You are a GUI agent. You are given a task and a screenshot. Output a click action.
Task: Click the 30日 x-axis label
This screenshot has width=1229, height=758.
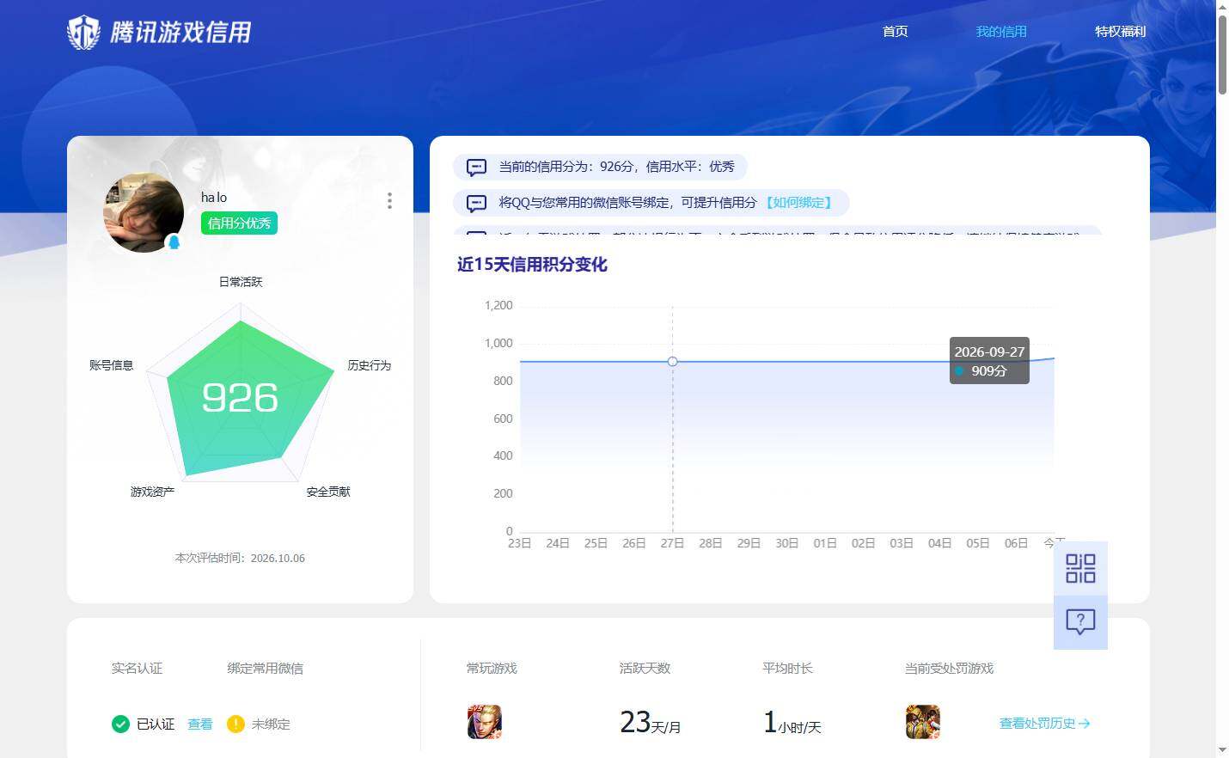click(x=786, y=543)
